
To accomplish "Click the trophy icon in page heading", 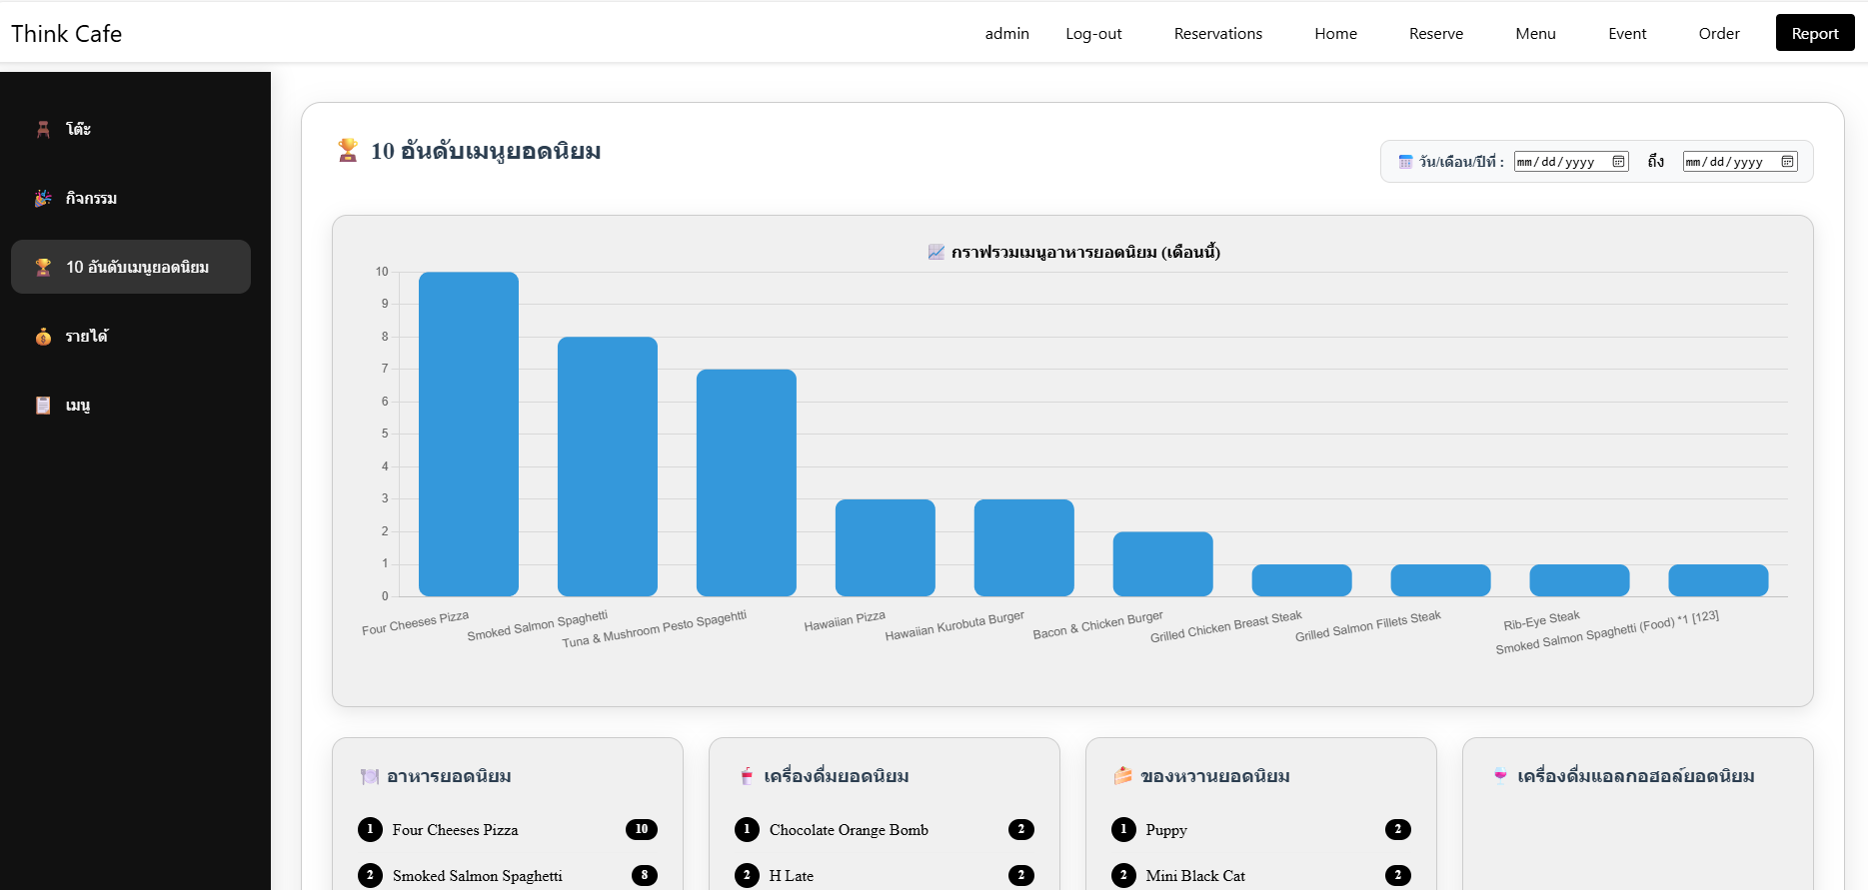I will coord(348,151).
